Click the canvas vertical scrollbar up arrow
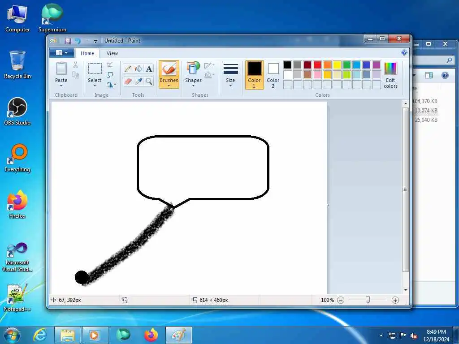The image size is (459, 344). pyautogui.click(x=405, y=103)
